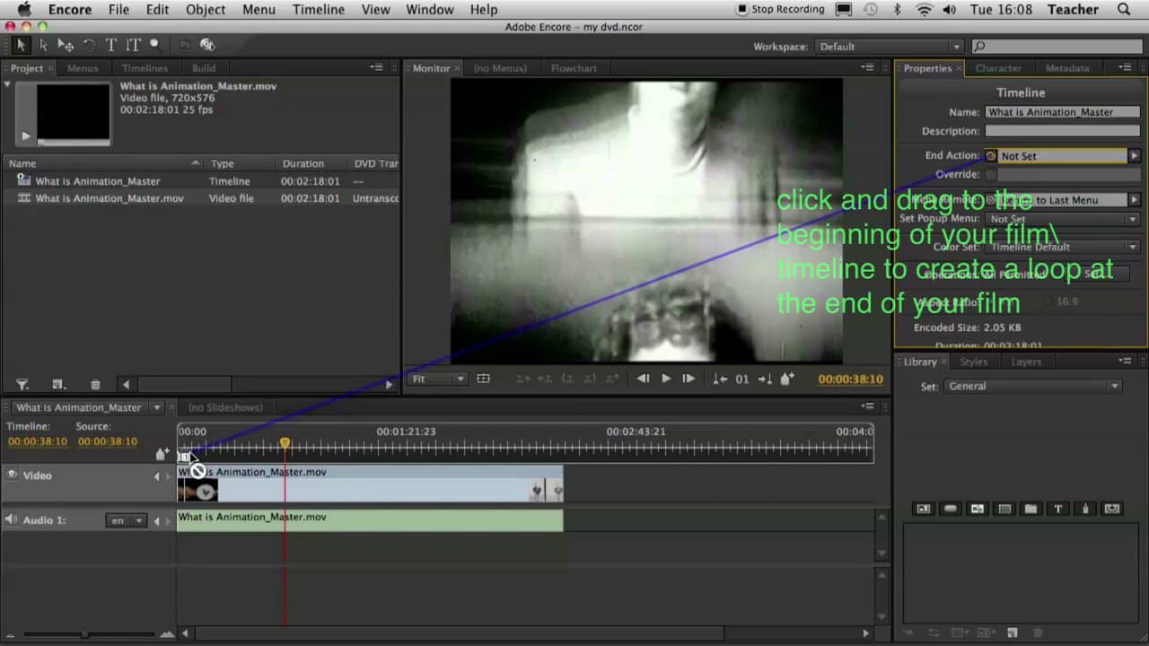Click the trash icon in Project panel

[95, 384]
